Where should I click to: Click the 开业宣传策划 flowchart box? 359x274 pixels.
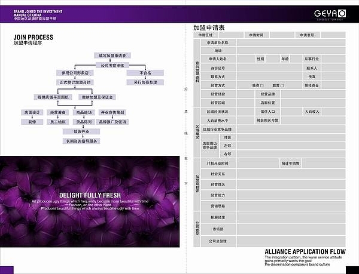[112, 112]
